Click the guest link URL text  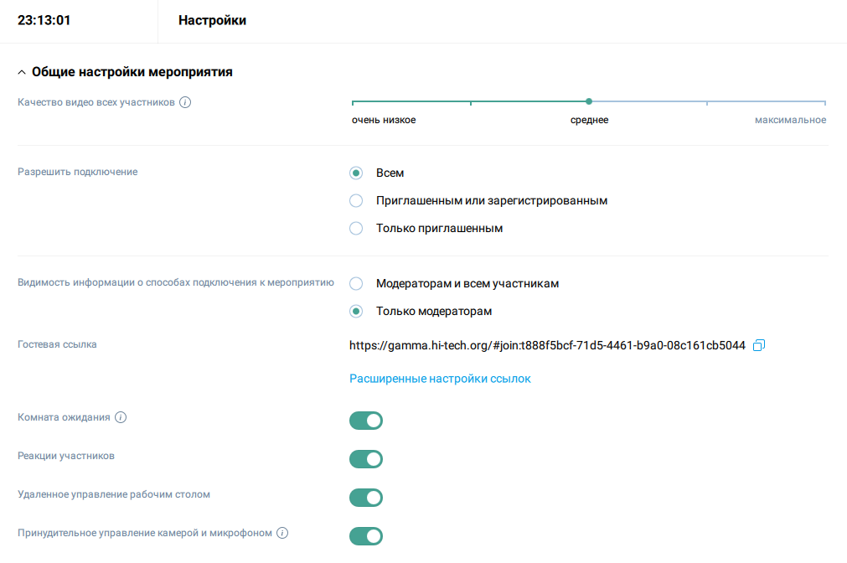point(547,345)
